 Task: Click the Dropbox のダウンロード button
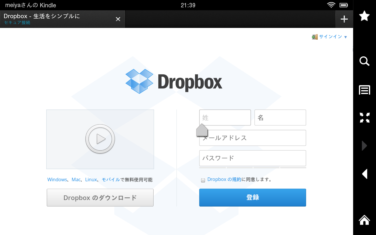(100, 198)
